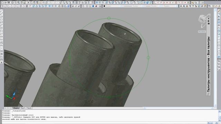Click the Redo arrow icon
This screenshot has width=221, height=124.
(x=55, y=2)
